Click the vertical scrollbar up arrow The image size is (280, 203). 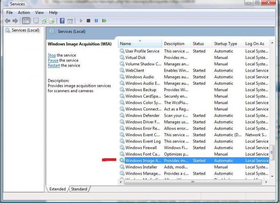tap(272, 43)
